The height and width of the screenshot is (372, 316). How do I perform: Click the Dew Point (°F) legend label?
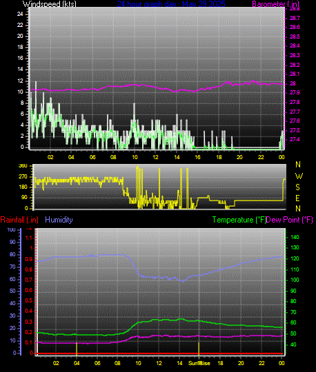[x=290, y=220]
